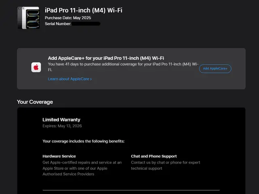The image size is (259, 194).
Task: Click the Expires: May 13, 2026 text
Action: tap(62, 126)
